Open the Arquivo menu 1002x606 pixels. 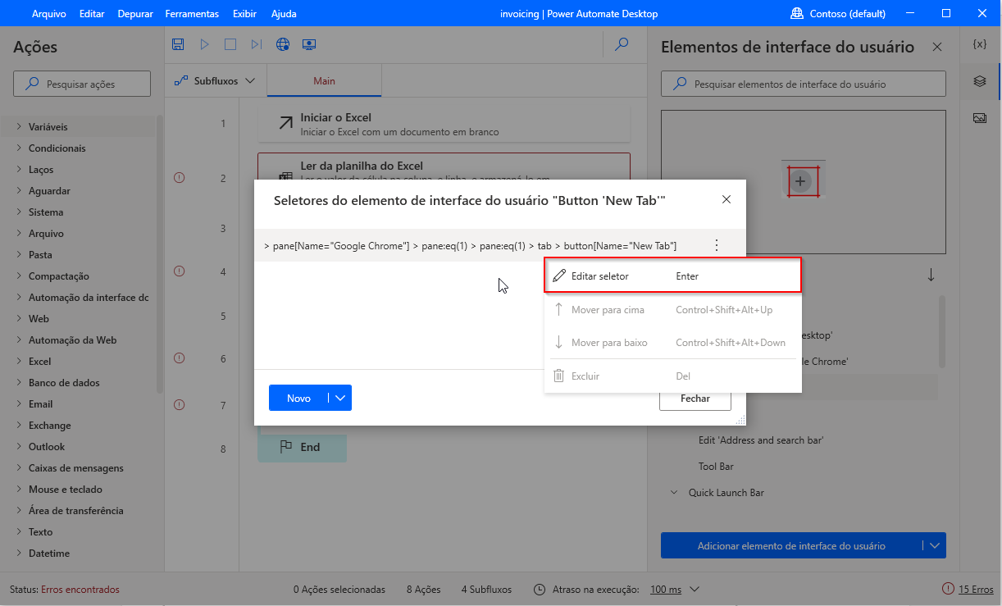pyautogui.click(x=49, y=14)
